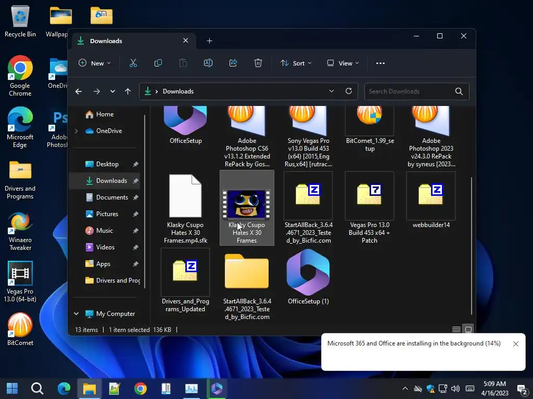Click the Copy icon in Explorer toolbar
Screen dimensions: 533x399
[x=158, y=63]
